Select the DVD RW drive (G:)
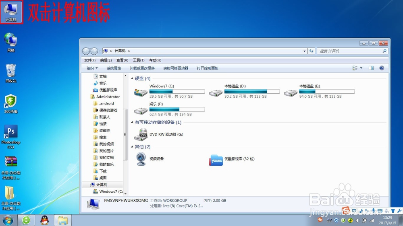Viewport: 403px width, 226px height. pos(159,134)
